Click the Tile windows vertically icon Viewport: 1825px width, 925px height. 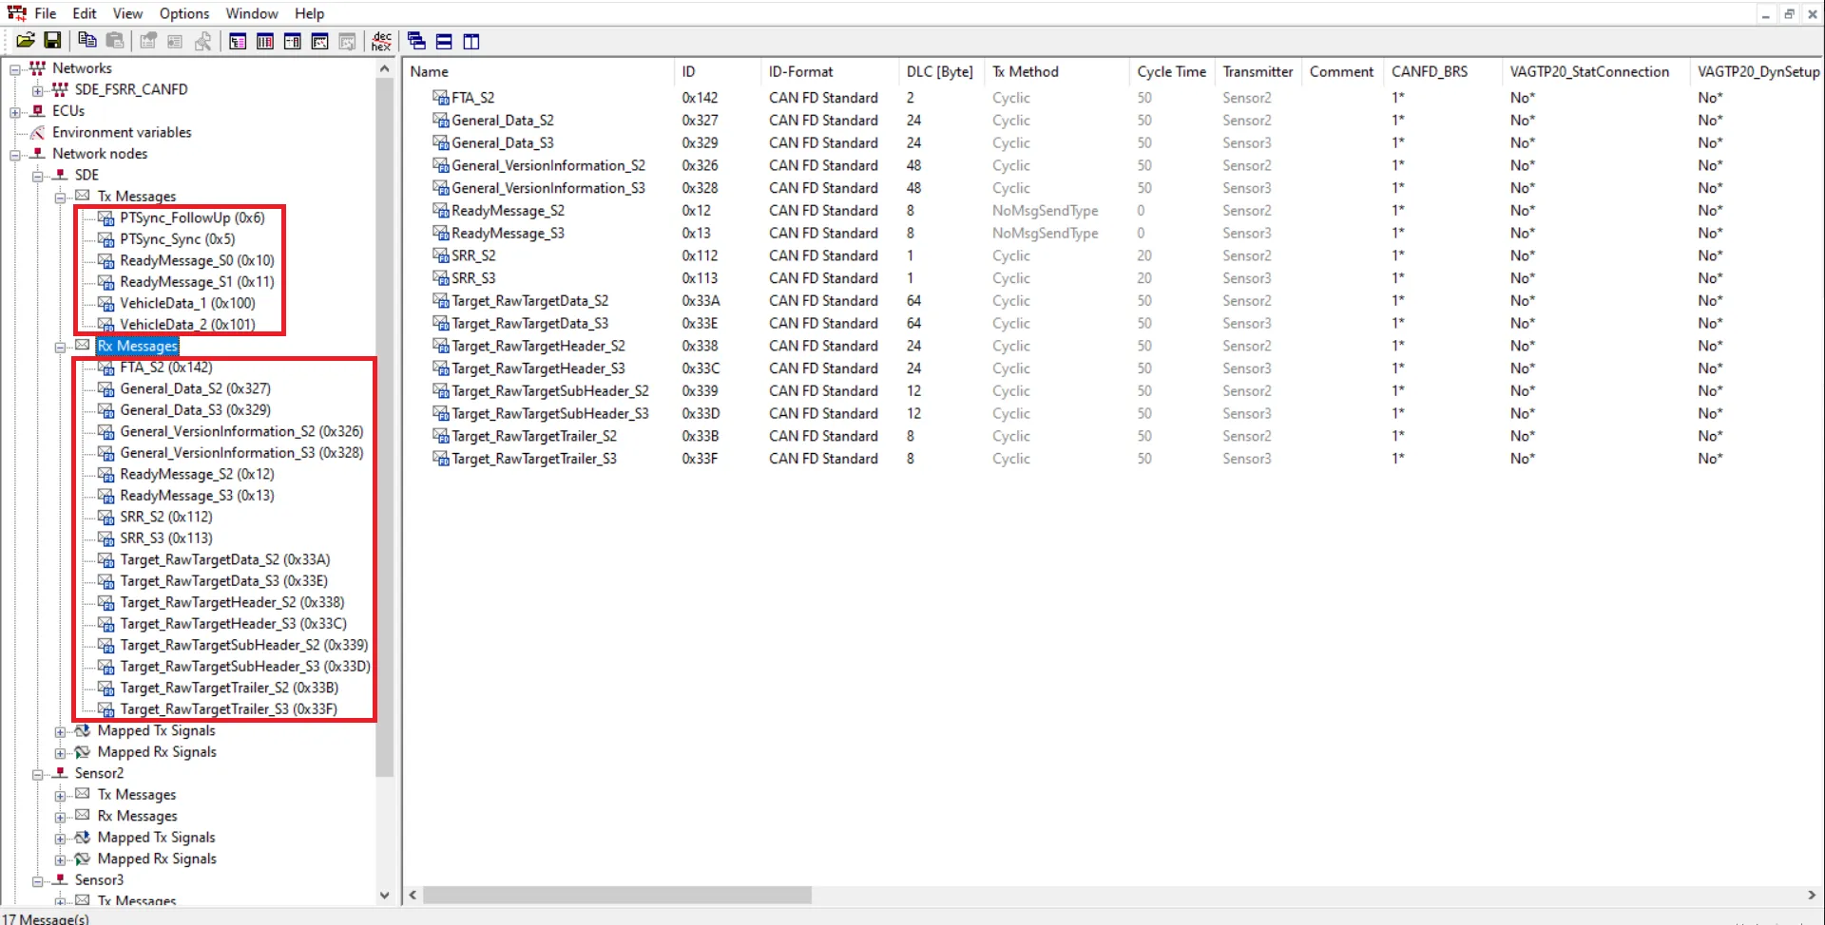471,41
